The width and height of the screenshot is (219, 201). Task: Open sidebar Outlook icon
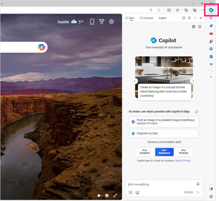pos(211,56)
